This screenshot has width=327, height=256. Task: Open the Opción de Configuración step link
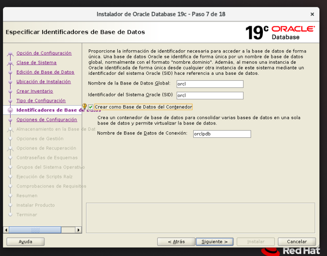pyautogui.click(x=44, y=53)
